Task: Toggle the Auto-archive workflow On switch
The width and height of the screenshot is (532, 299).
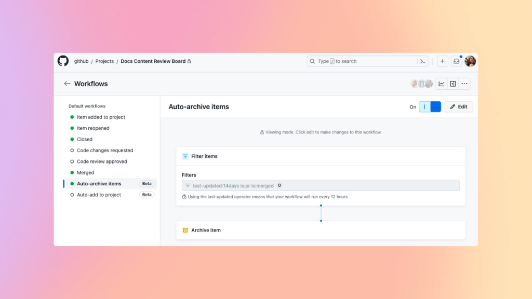Action: pos(430,107)
